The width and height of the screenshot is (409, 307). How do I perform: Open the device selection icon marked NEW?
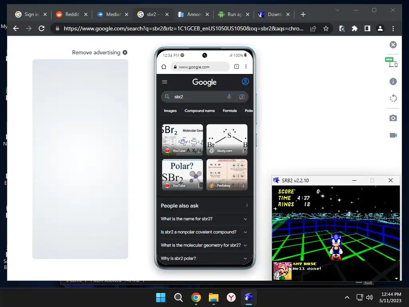(391, 62)
